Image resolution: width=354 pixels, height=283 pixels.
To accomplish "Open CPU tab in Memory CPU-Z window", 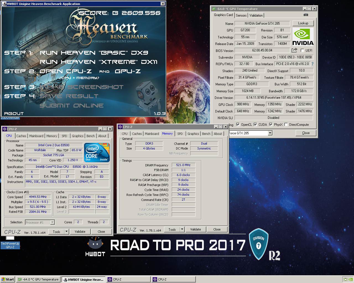I will [125, 134].
